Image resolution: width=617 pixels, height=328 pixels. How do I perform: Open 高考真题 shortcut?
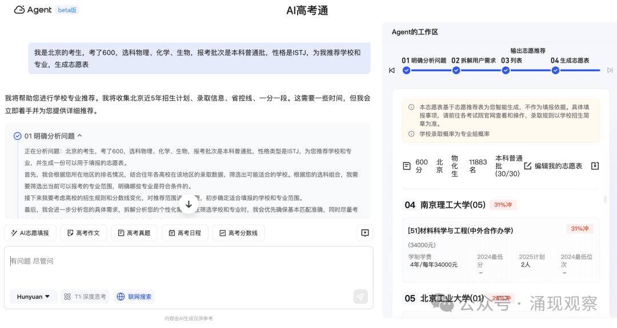(x=134, y=233)
